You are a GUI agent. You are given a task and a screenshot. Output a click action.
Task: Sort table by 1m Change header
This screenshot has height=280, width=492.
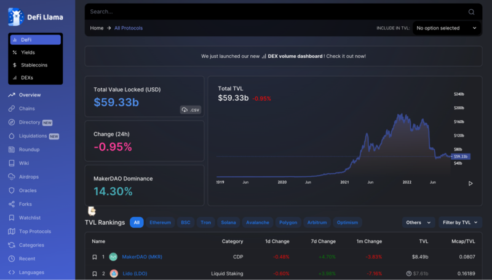[x=369, y=241]
